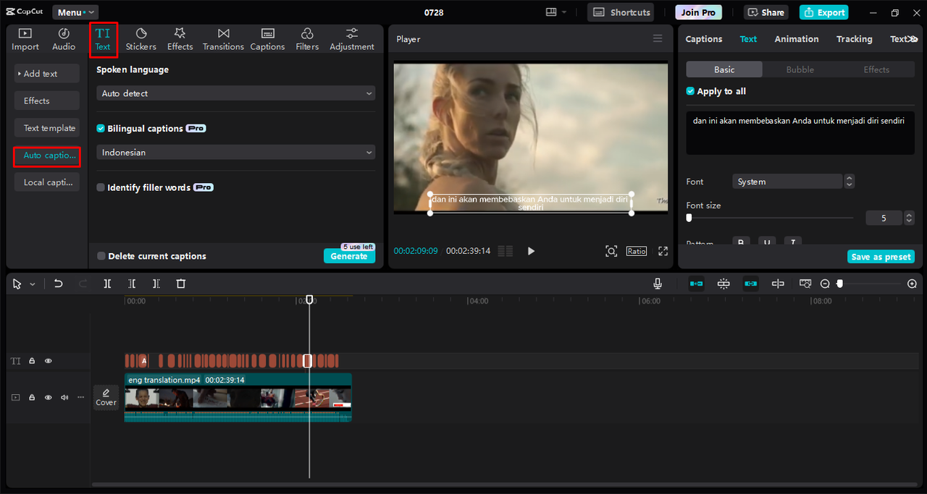Toggle the main track magnet icon
This screenshot has height=494, width=927.
[x=697, y=284]
